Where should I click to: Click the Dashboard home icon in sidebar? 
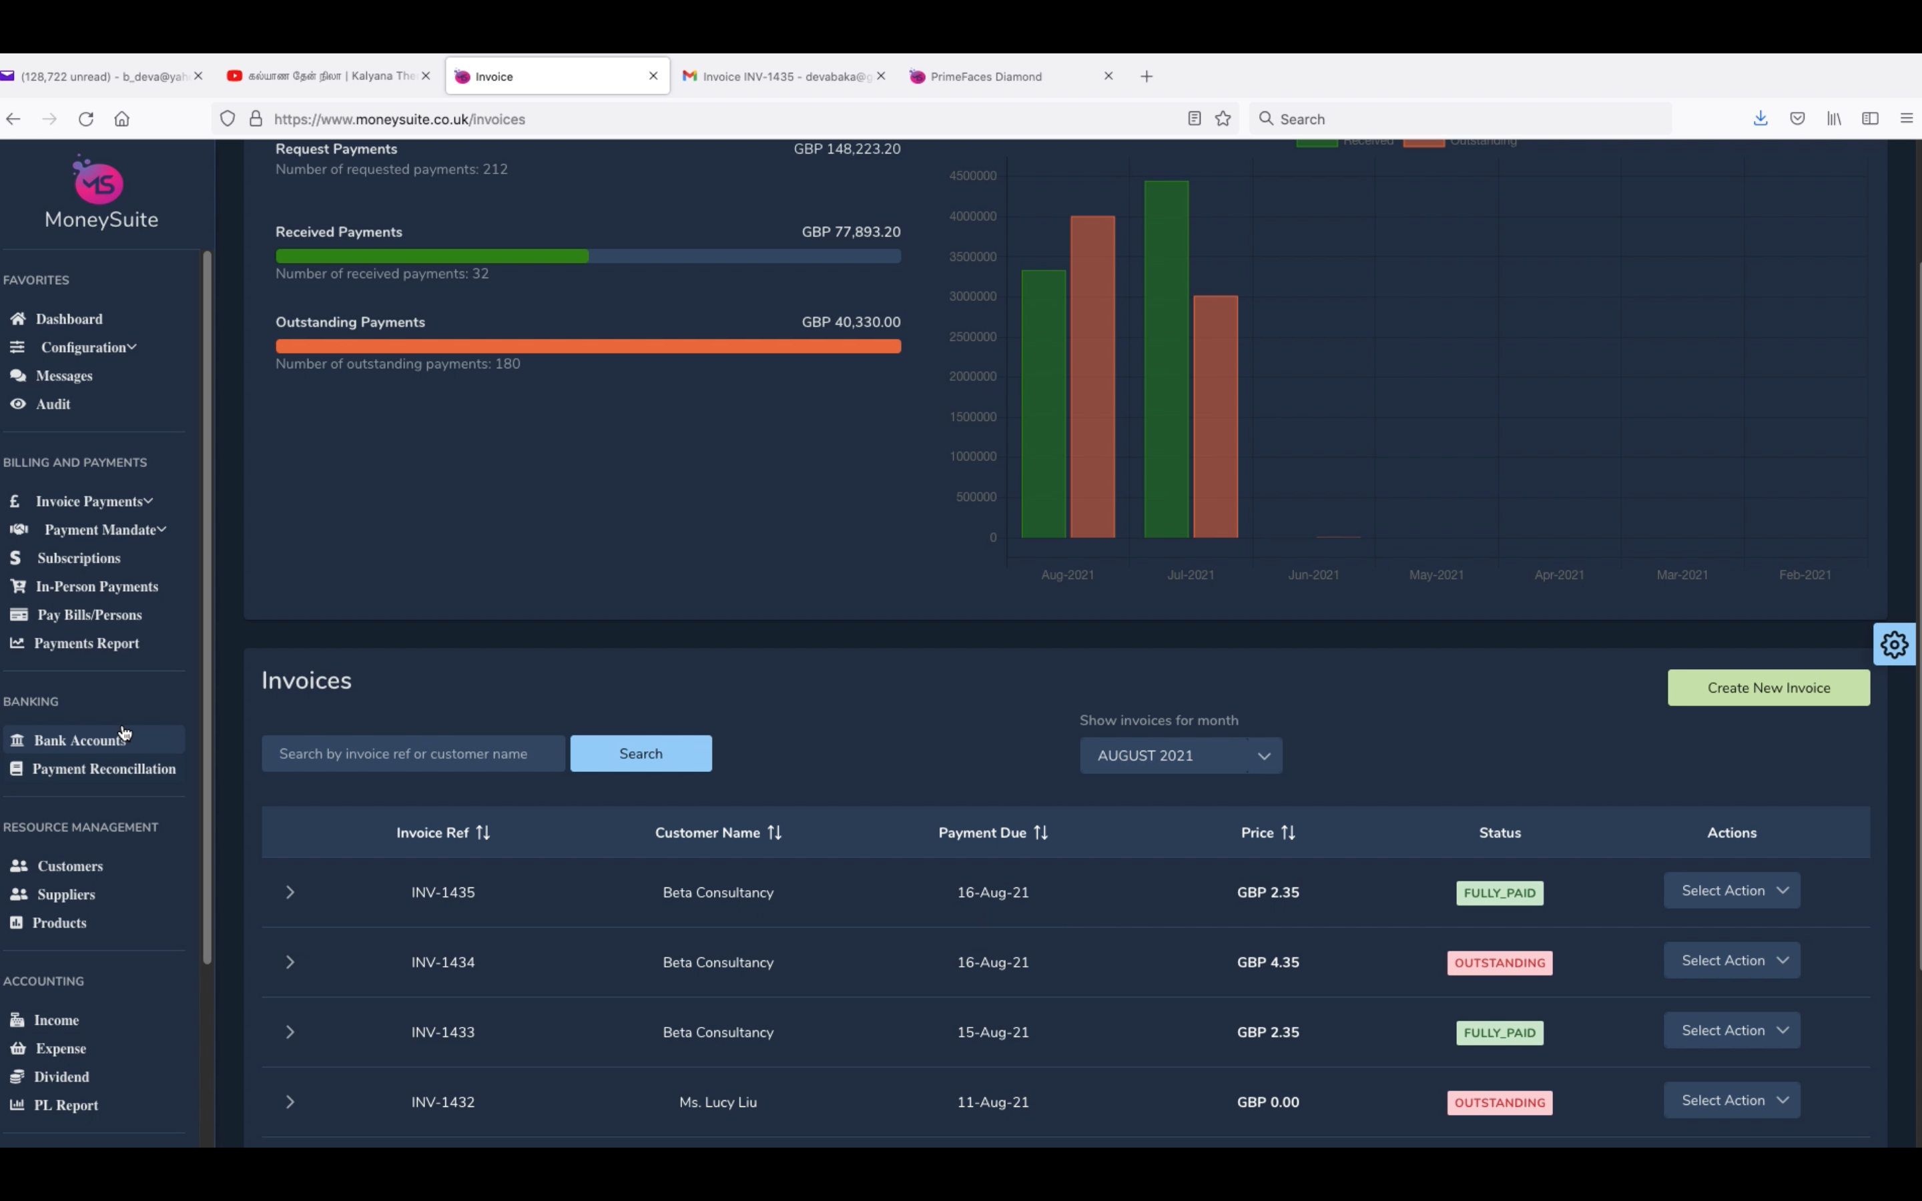point(17,318)
